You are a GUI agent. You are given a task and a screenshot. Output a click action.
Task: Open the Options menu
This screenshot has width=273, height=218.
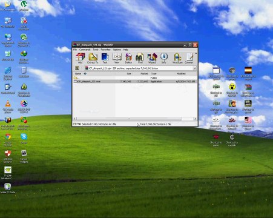point(117,50)
